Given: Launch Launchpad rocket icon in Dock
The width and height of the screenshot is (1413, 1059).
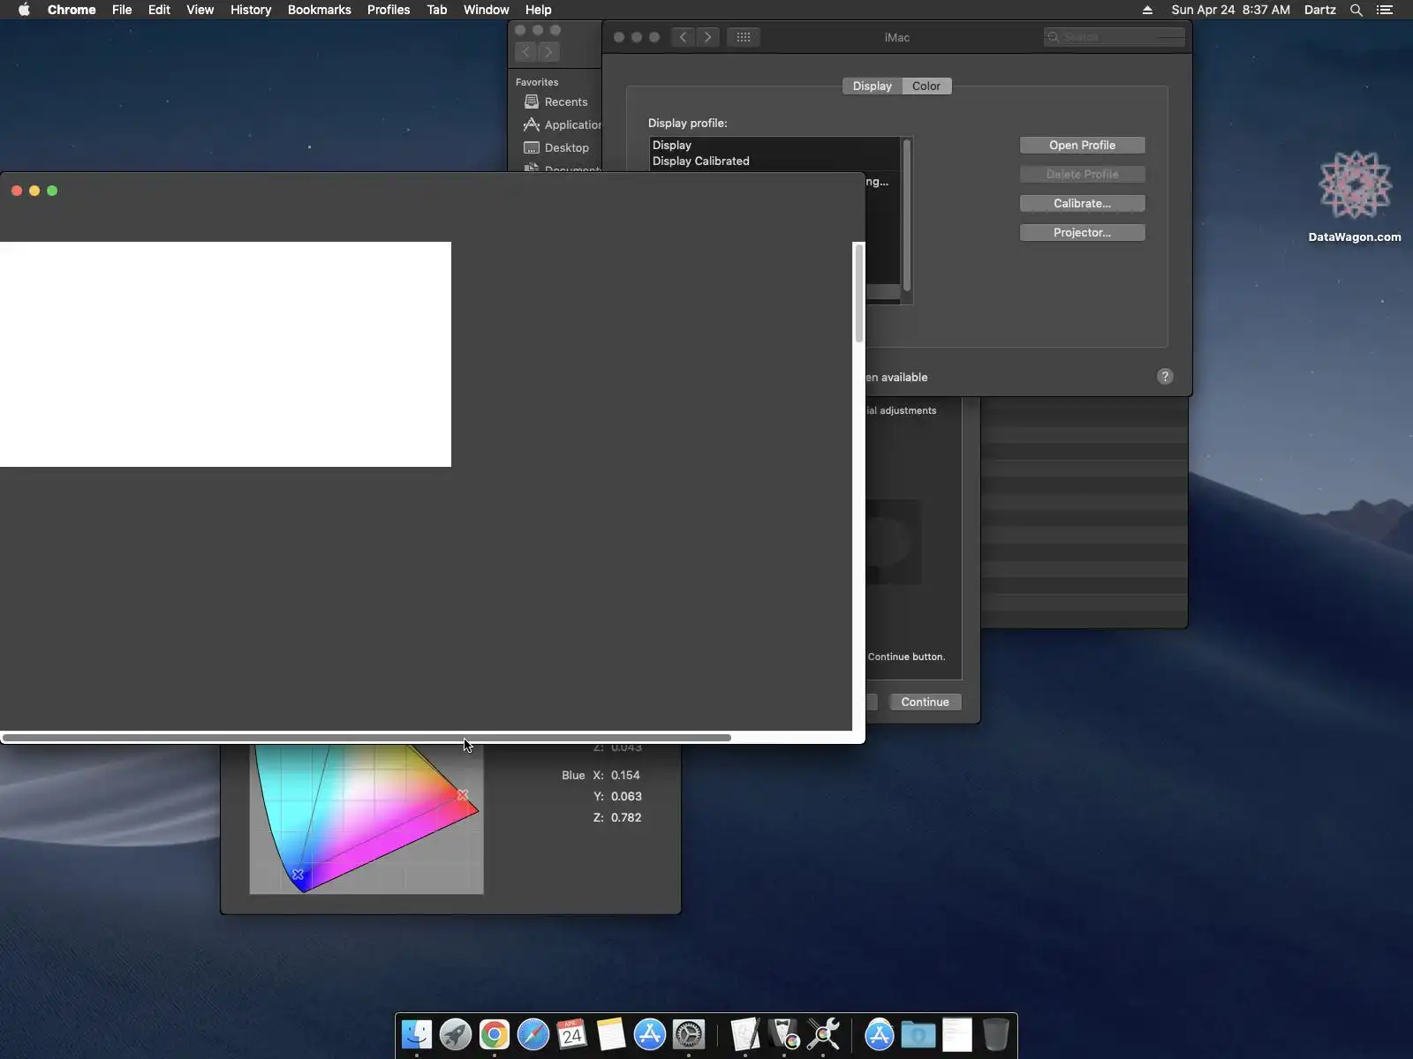Looking at the screenshot, I should point(456,1034).
